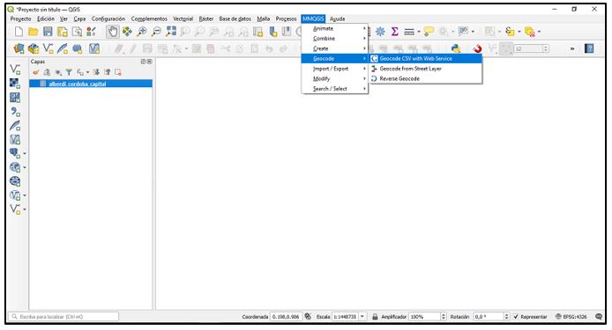Screen dimensions: 612x330
Task: Click the Amplificador spinner arrows
Action: coord(444,317)
